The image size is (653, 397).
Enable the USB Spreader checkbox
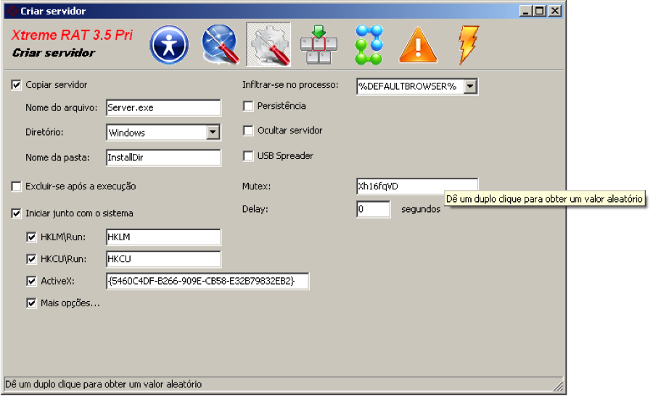tap(248, 156)
